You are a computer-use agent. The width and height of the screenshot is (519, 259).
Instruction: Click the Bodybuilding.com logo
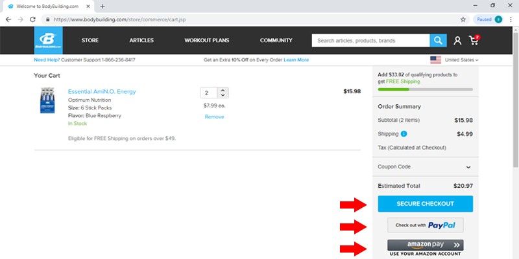48,40
